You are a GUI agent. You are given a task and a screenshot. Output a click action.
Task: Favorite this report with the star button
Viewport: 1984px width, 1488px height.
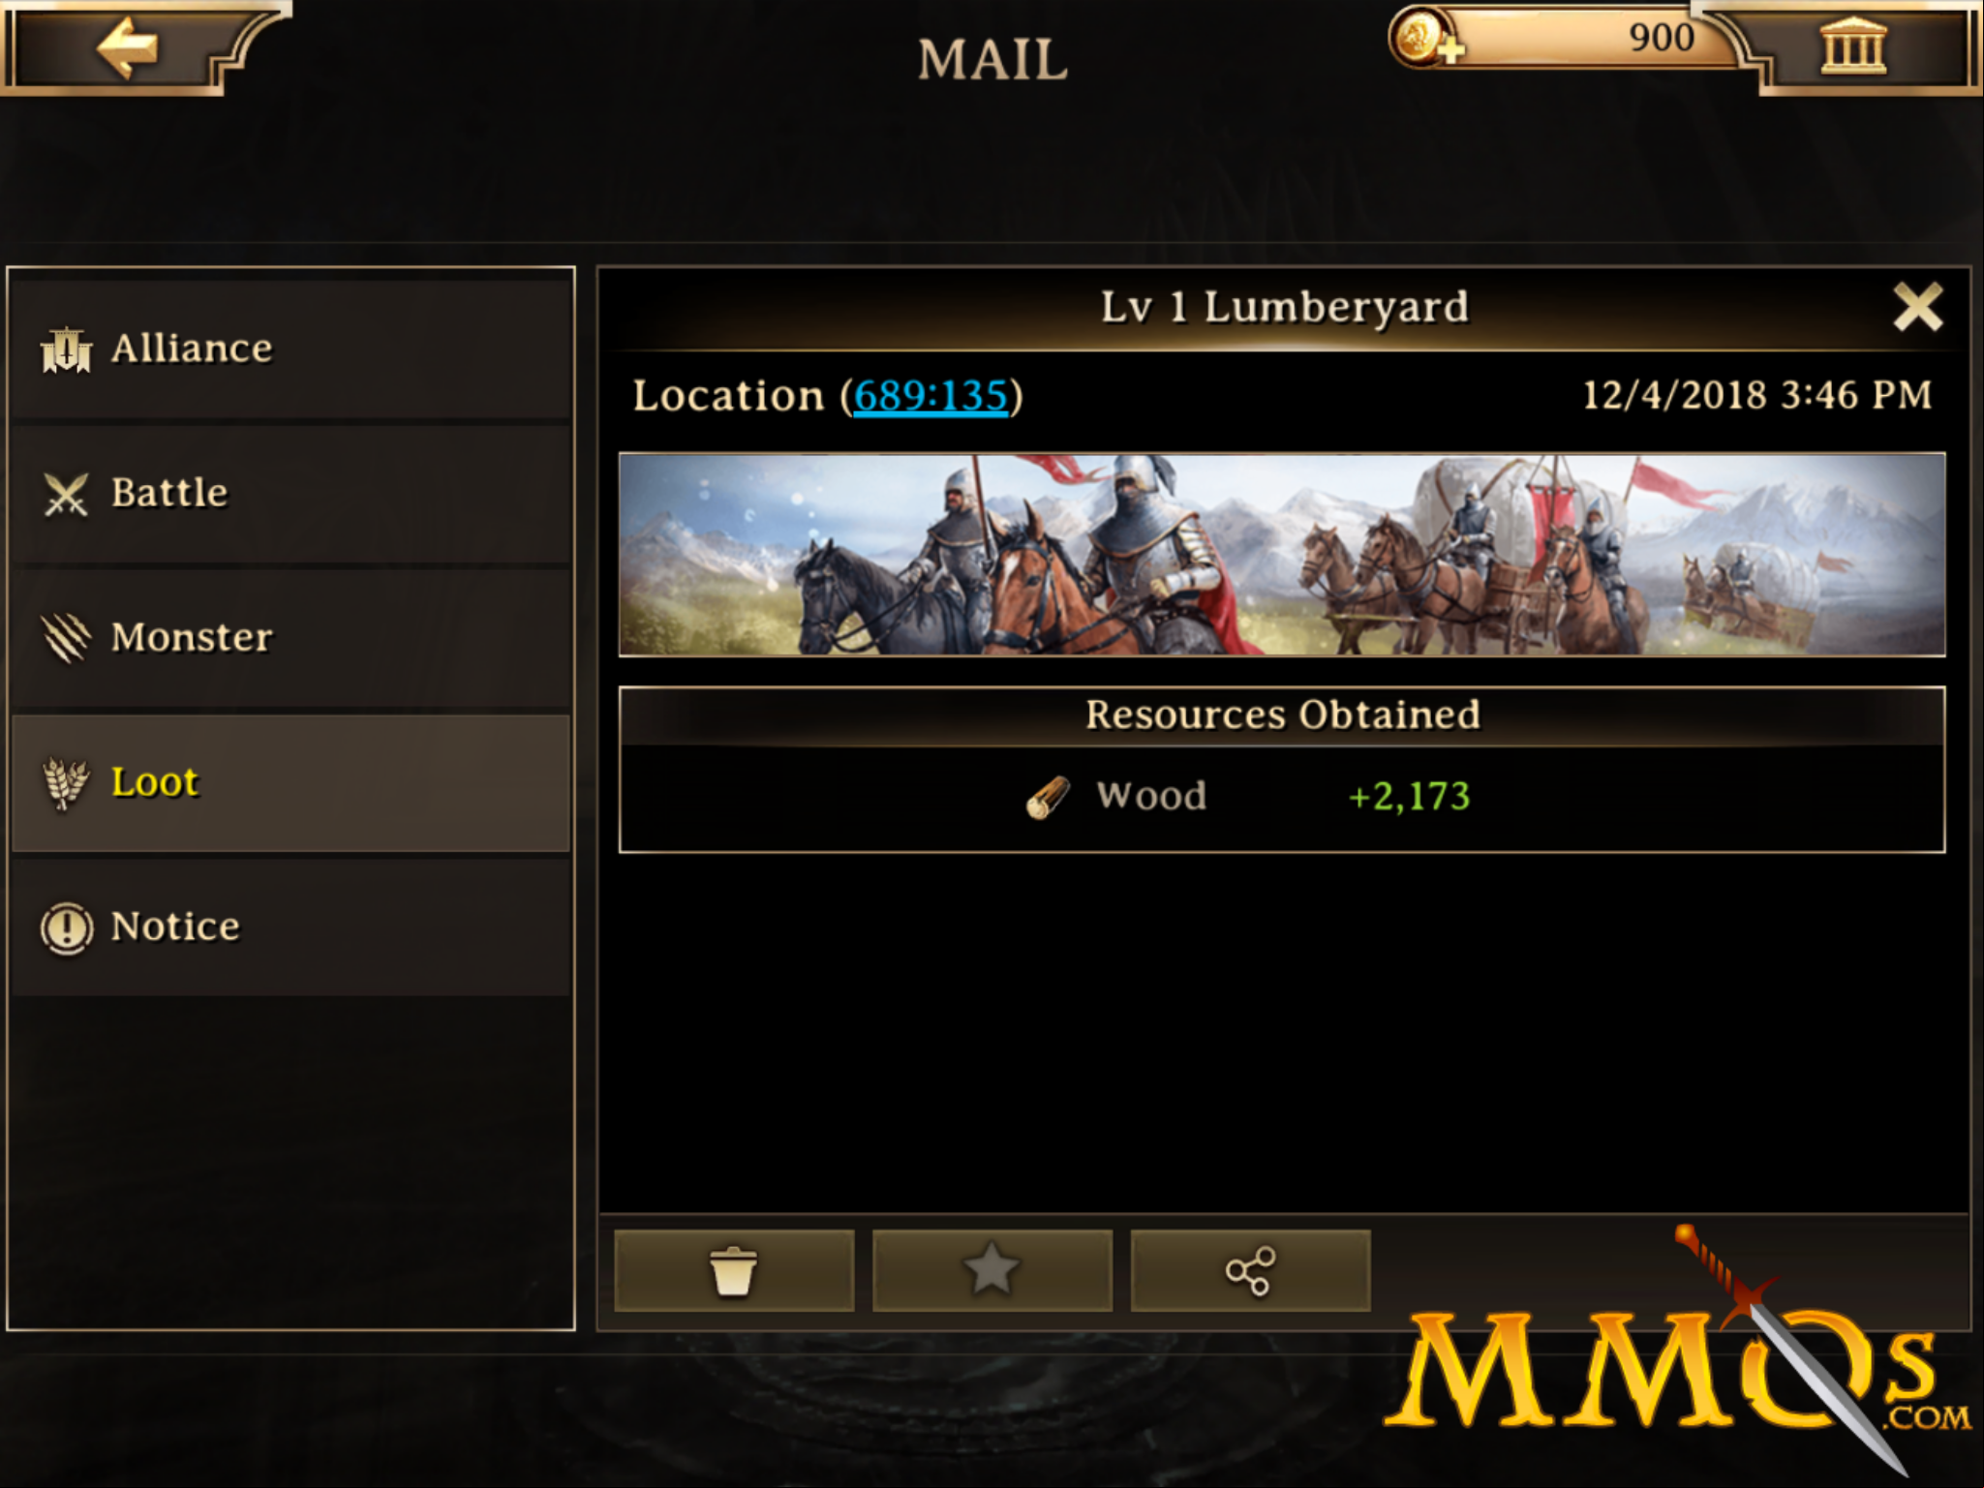tap(992, 1271)
